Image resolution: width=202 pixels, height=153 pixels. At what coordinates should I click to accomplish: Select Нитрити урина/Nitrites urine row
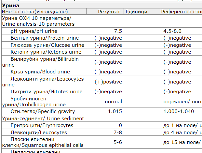[102, 92]
